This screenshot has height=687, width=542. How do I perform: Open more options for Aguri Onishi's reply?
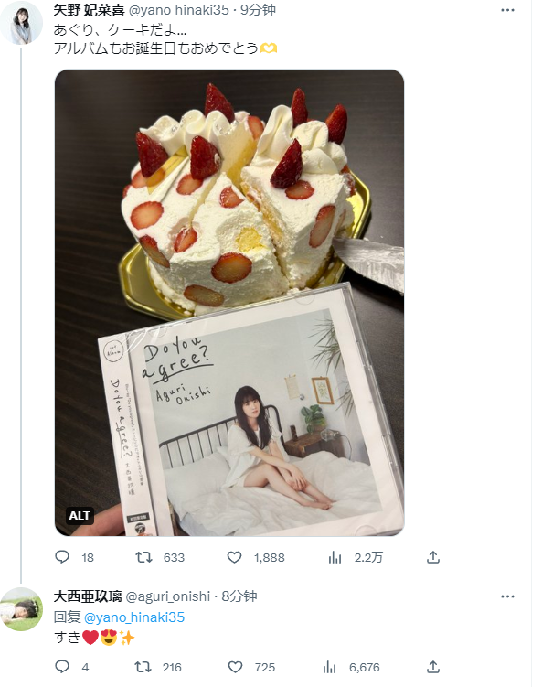pyautogui.click(x=507, y=596)
